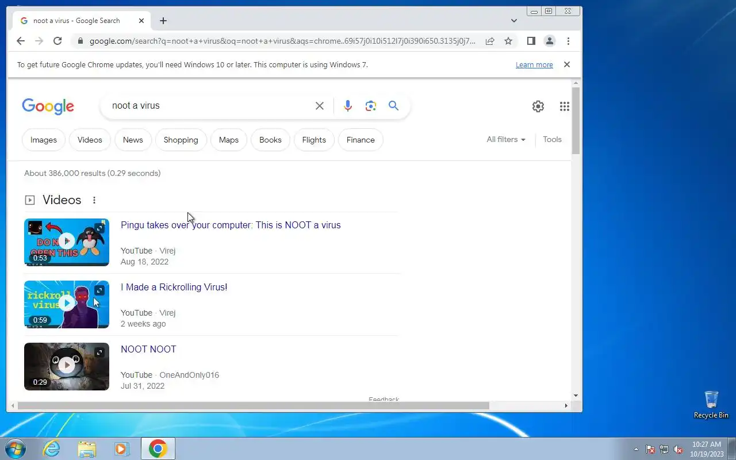Open Videos section more options
This screenshot has height=460, width=736.
94,200
